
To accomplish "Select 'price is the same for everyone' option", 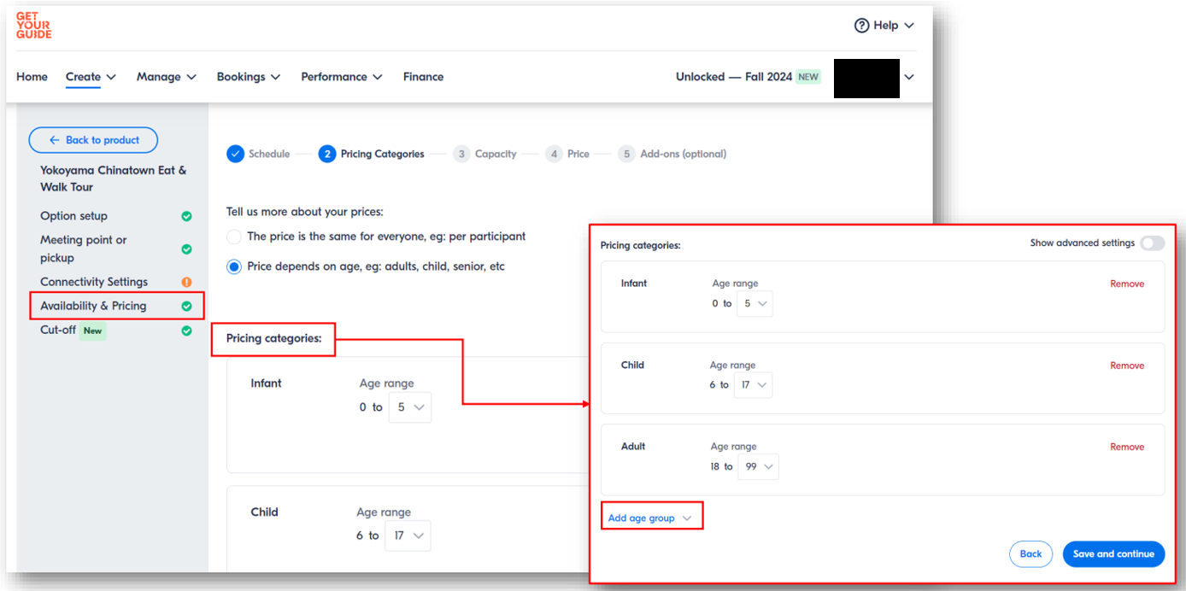I will (234, 237).
